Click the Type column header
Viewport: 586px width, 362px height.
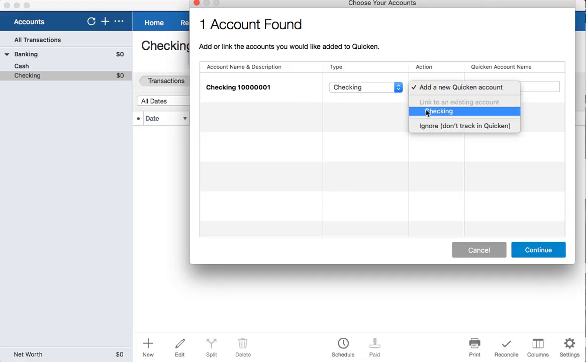pyautogui.click(x=336, y=67)
